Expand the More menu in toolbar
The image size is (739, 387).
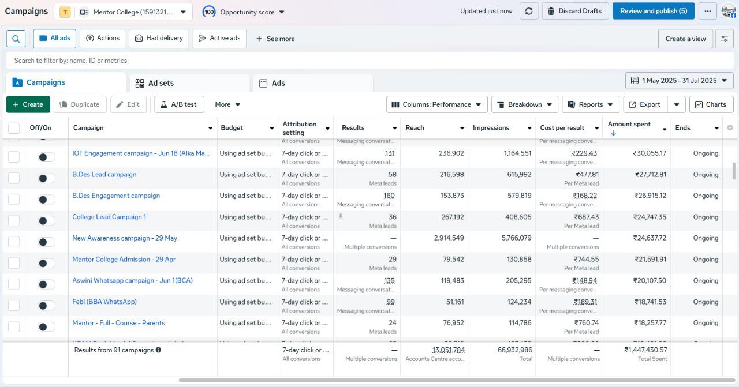[227, 104]
